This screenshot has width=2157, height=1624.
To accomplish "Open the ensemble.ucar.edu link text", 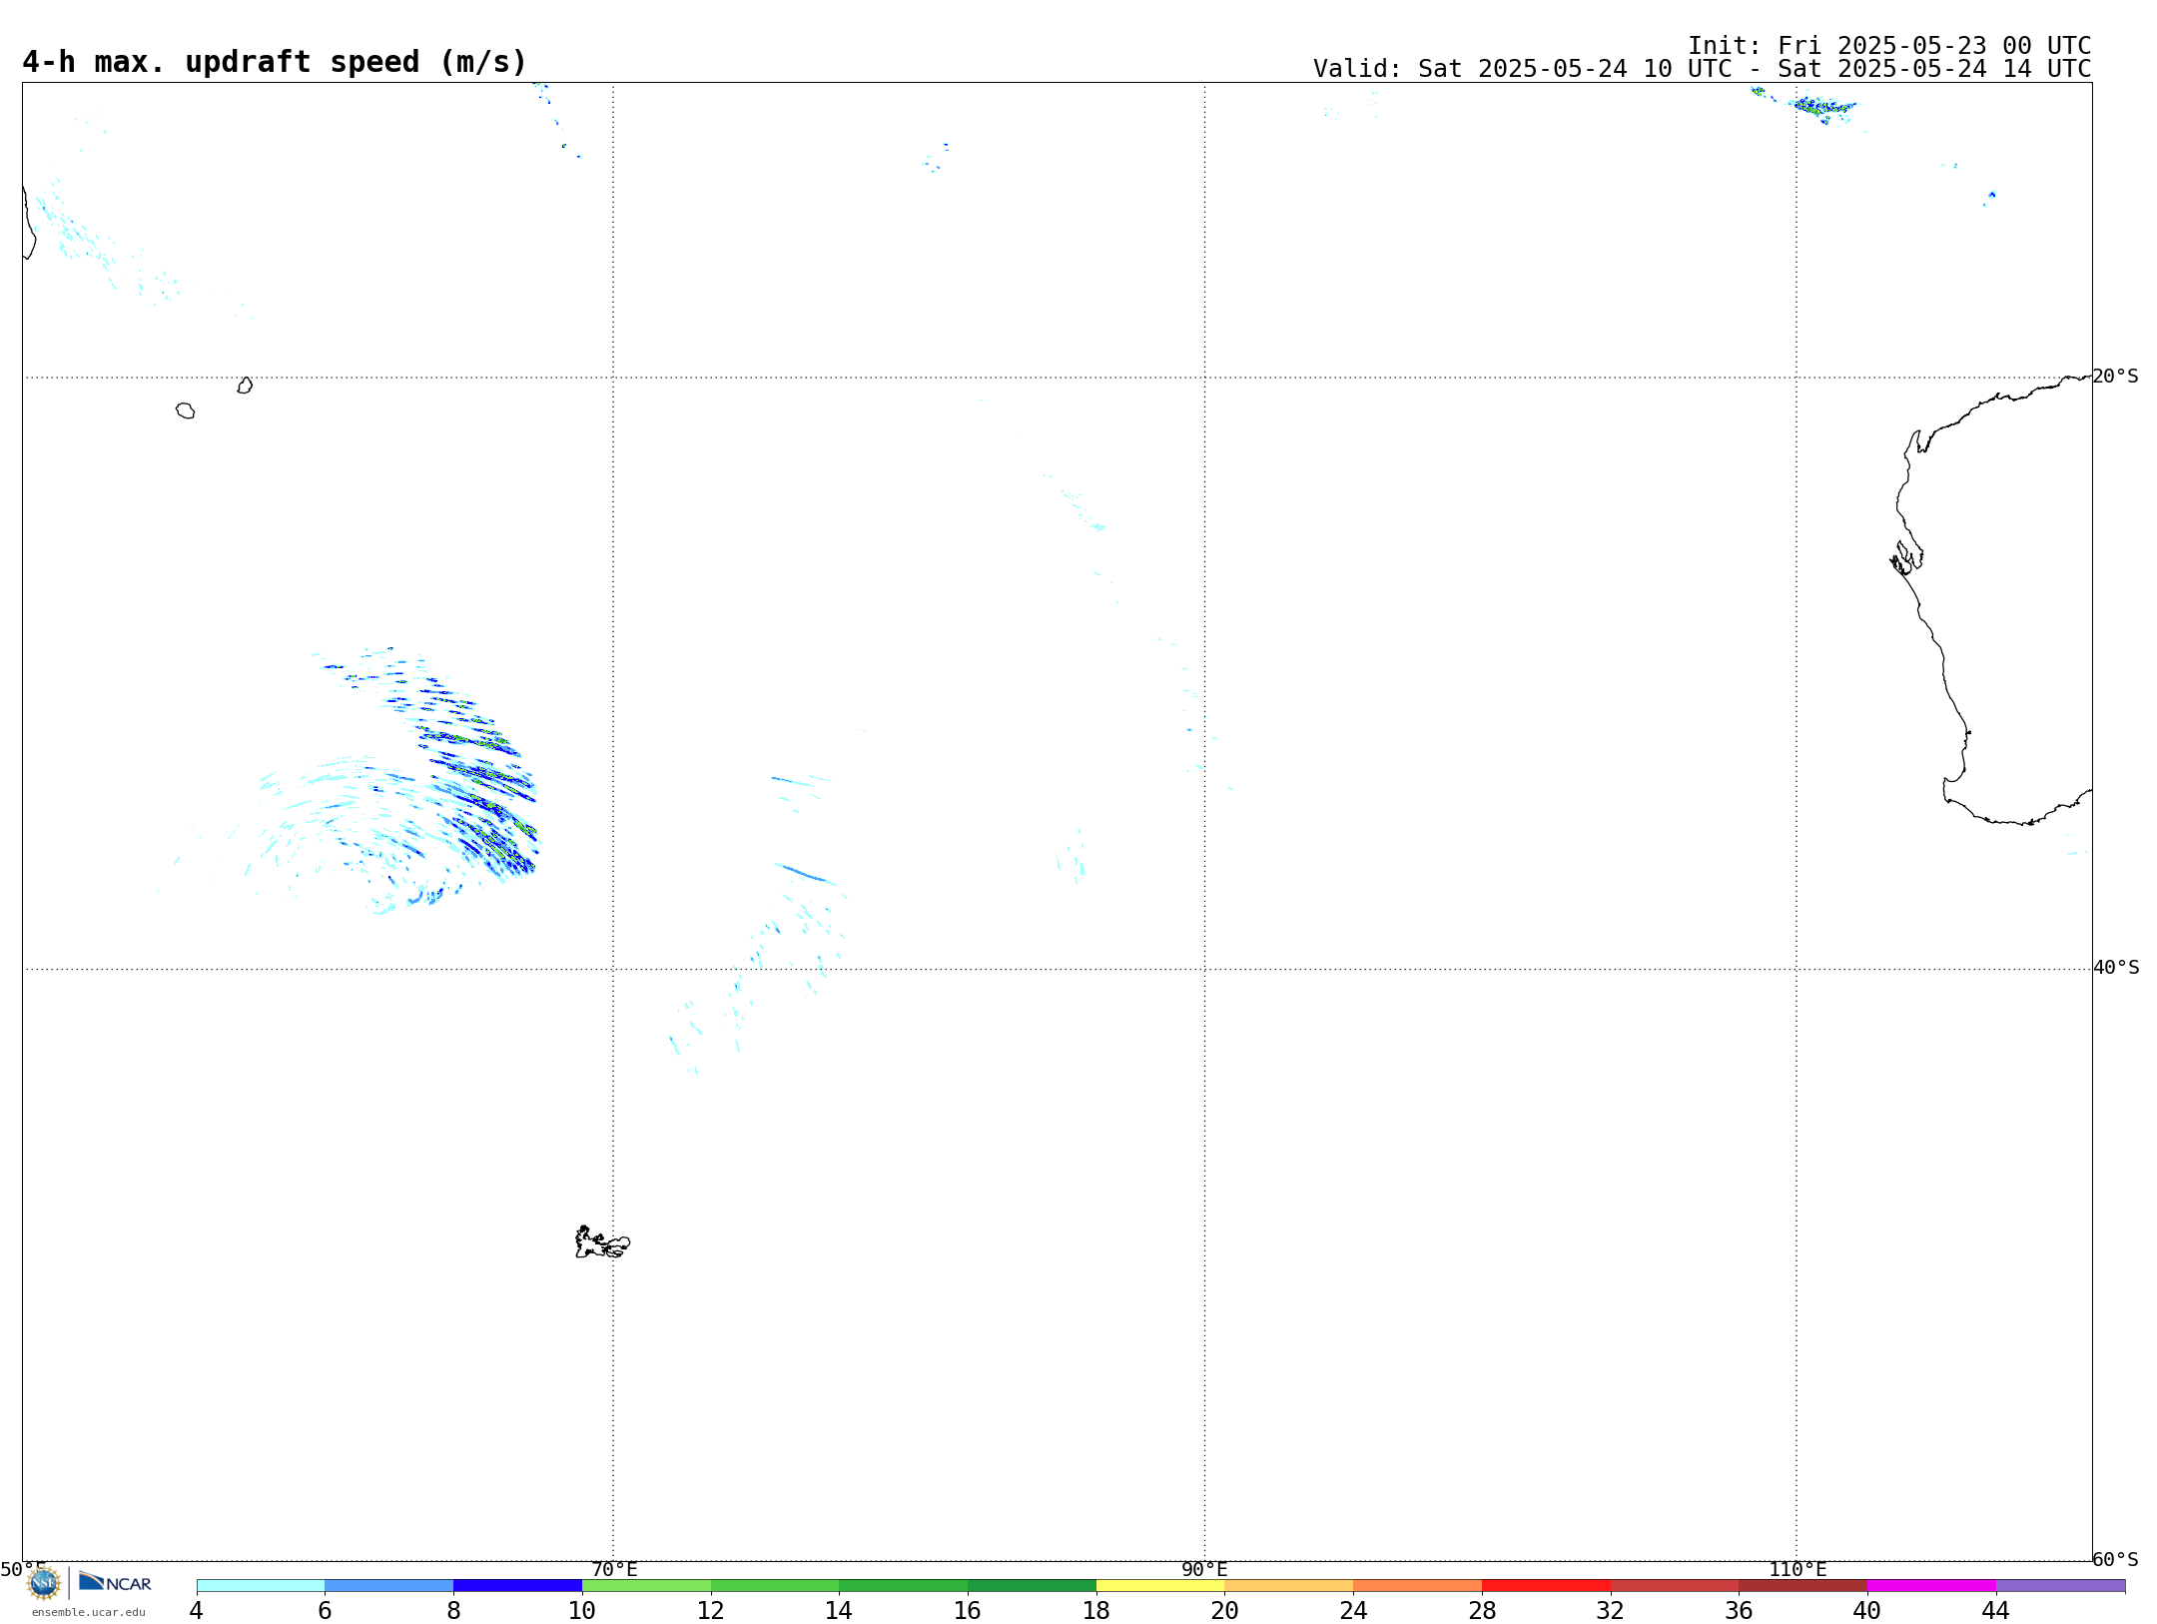I will 89,1612.
